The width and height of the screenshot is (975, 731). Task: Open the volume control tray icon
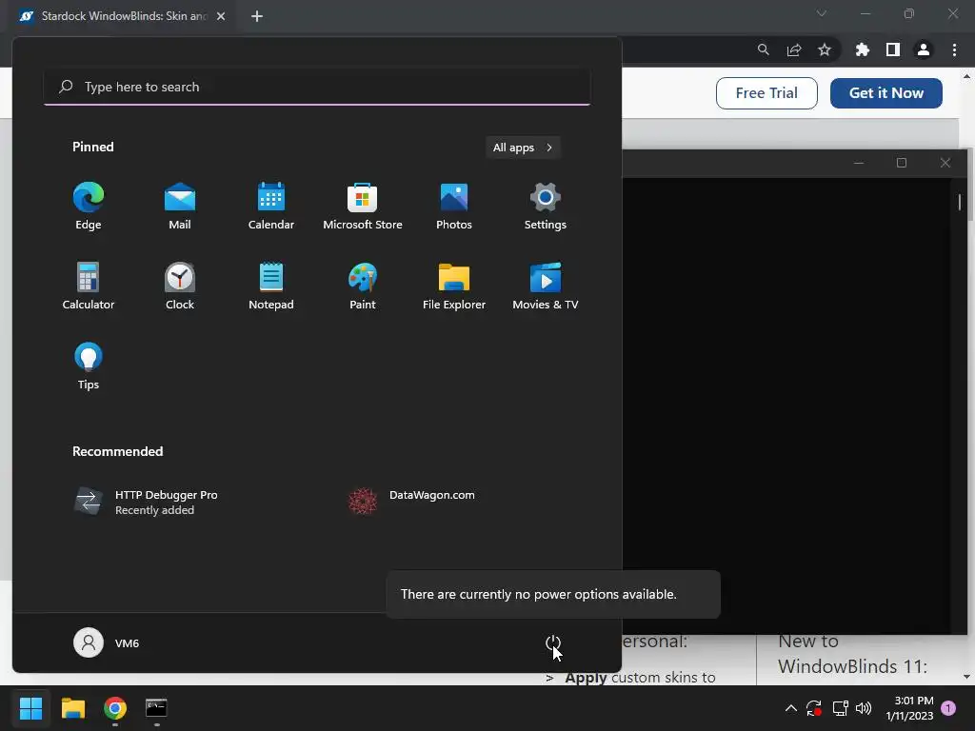point(864,708)
